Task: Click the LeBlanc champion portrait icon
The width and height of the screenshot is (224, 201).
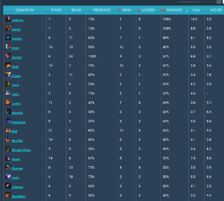Action: [8, 19]
